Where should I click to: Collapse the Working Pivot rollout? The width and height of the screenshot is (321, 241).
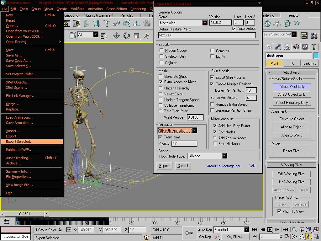[x=292, y=165]
